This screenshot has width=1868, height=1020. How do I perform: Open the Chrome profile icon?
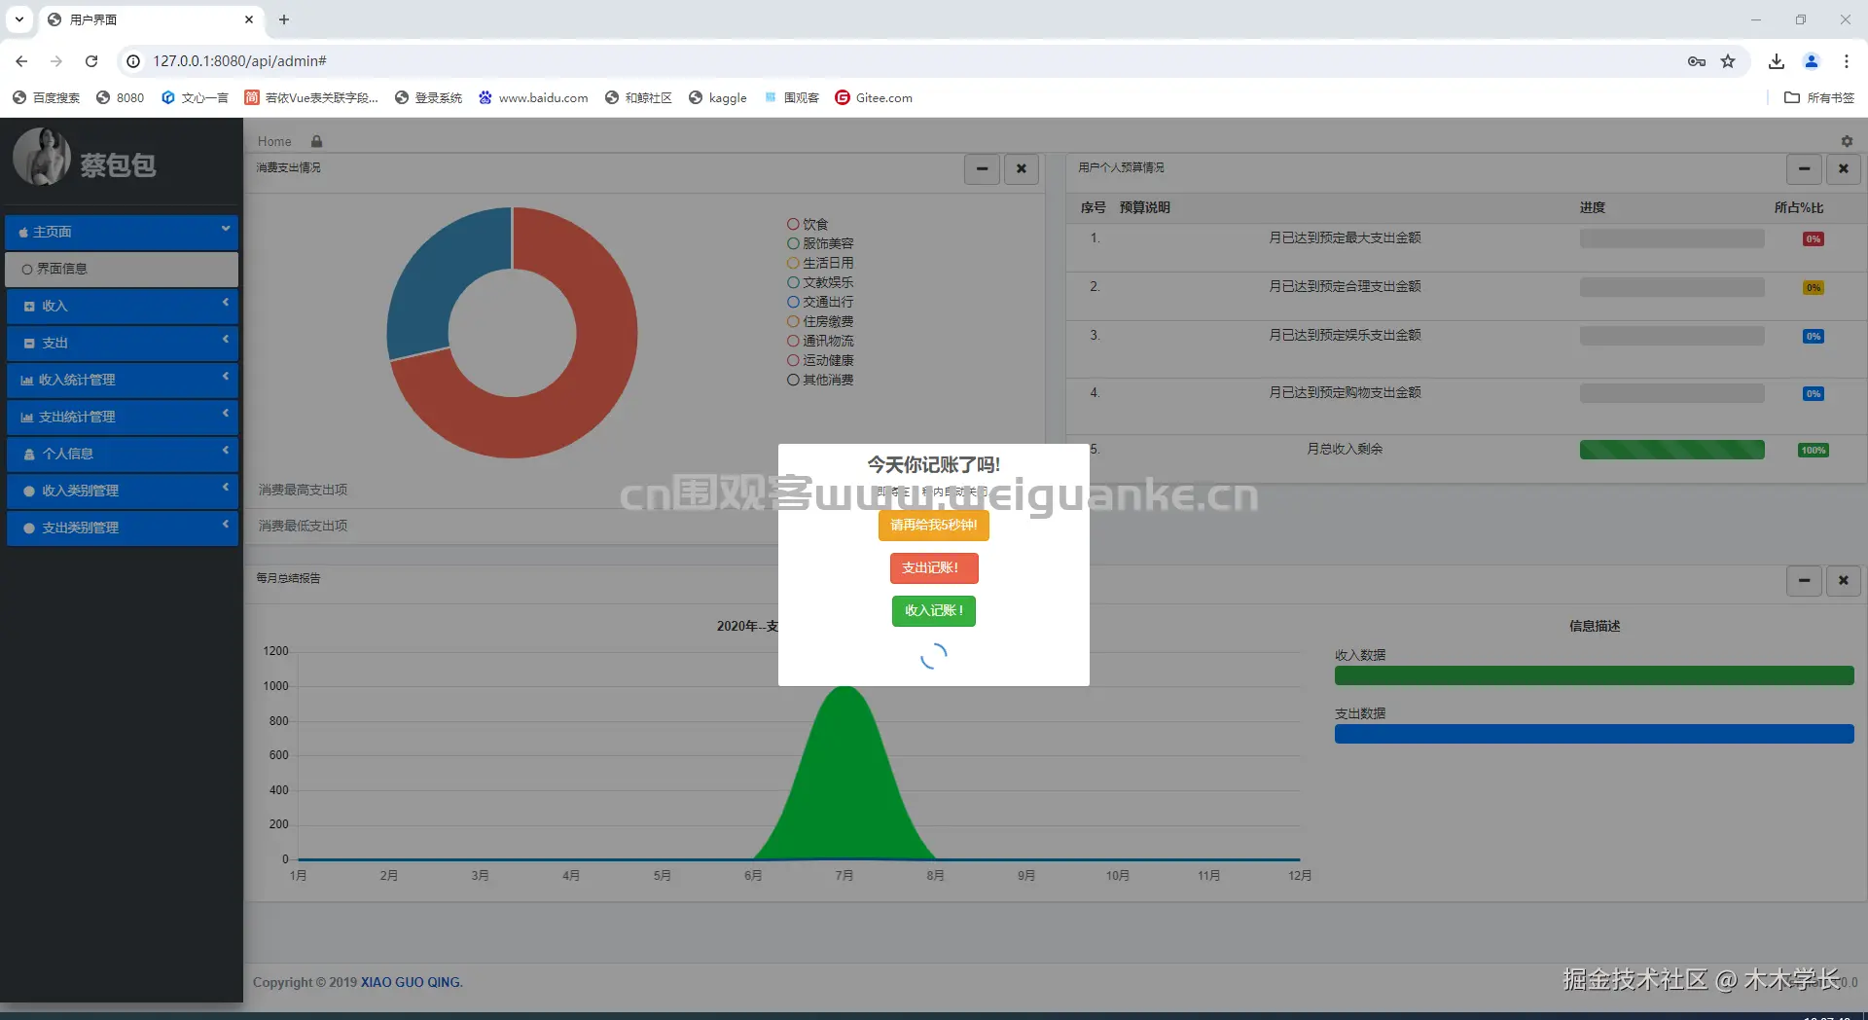[x=1812, y=61]
